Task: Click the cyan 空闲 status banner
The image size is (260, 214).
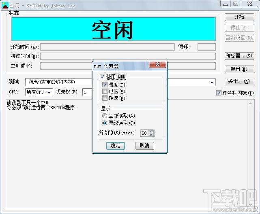Action: point(114,29)
